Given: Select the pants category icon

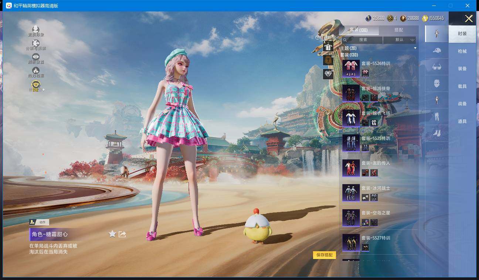Looking at the screenshot, I should click(436, 117).
